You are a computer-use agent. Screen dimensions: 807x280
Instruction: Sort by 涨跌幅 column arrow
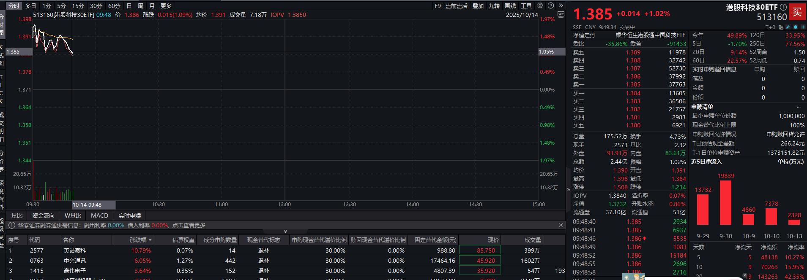point(150,240)
